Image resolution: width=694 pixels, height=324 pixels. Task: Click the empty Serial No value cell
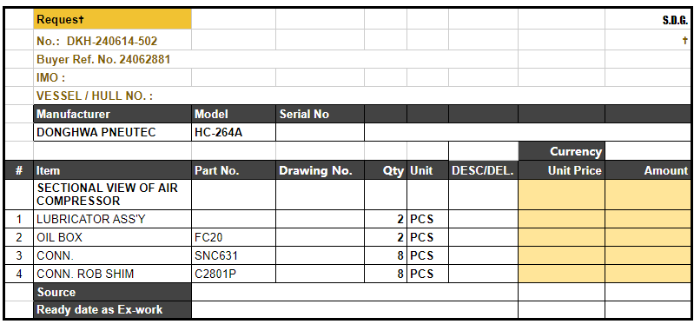pos(320,132)
